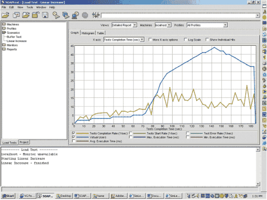
Task: Select the Linear Increase scenario
Action: click(16, 40)
